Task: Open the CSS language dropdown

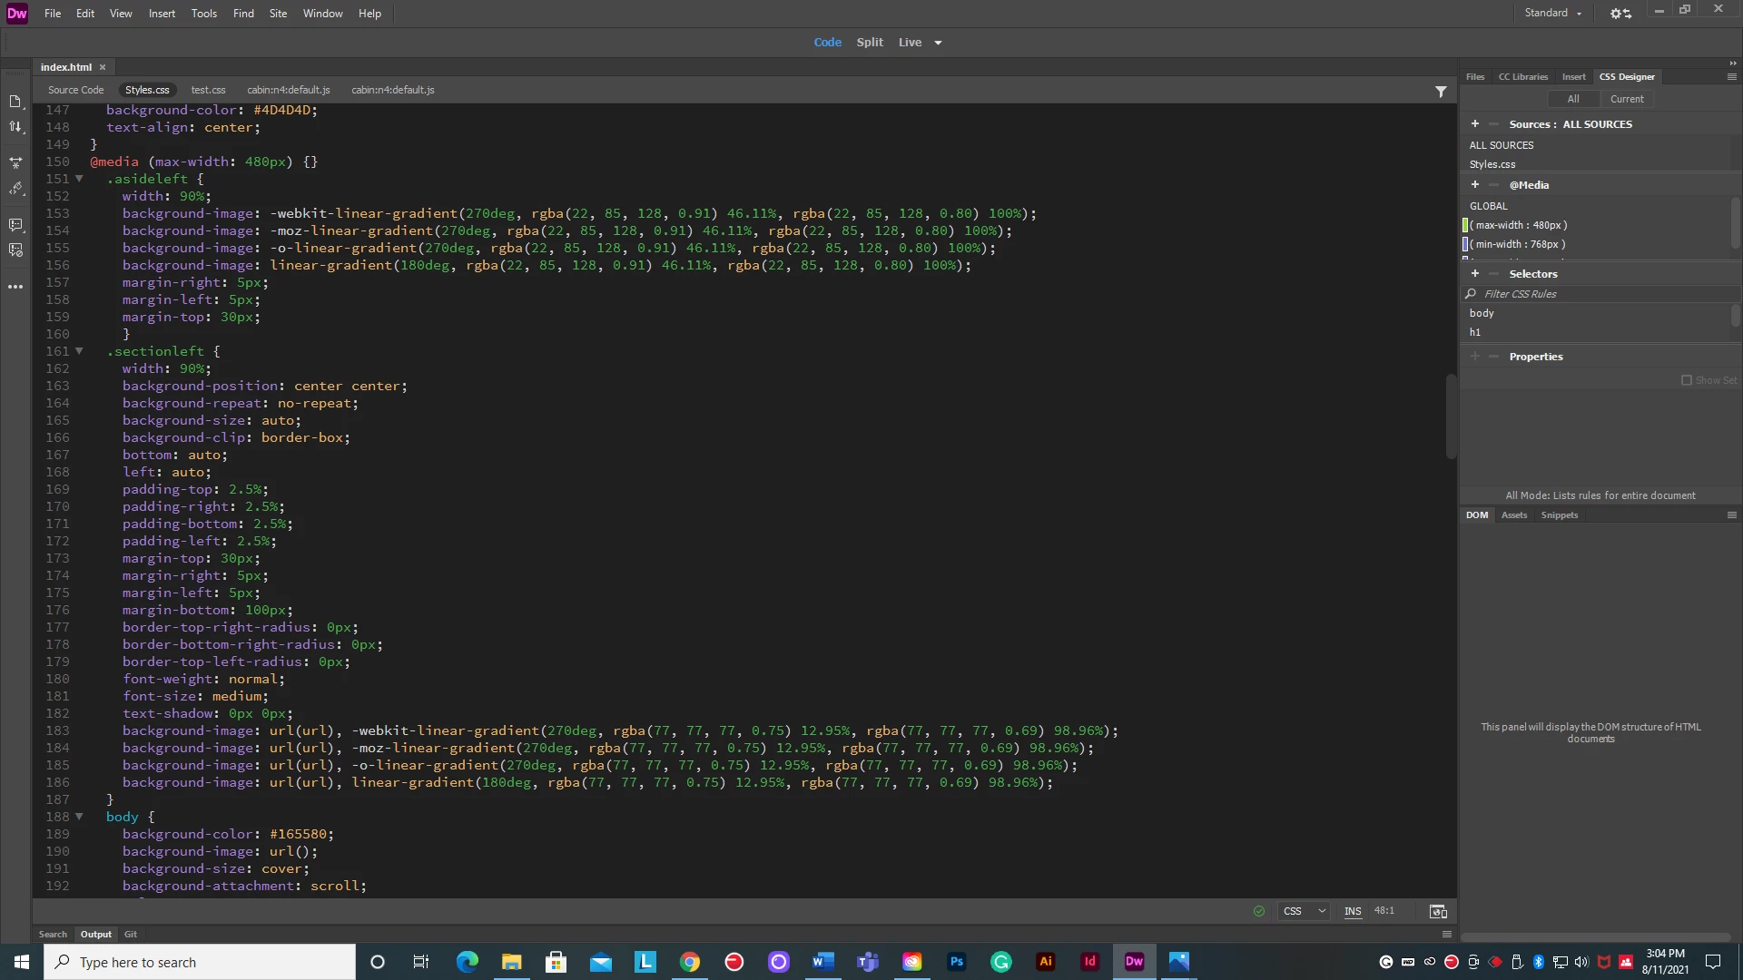Action: (1304, 911)
